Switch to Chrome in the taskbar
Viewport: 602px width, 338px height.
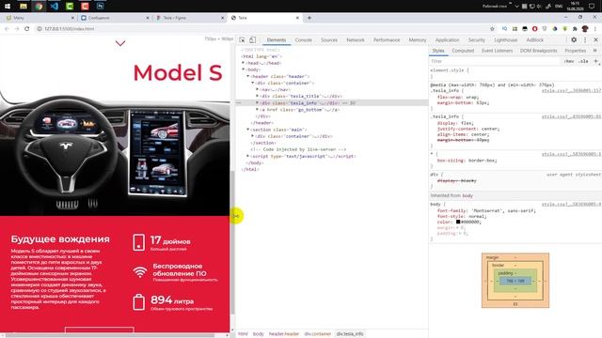[39, 7]
